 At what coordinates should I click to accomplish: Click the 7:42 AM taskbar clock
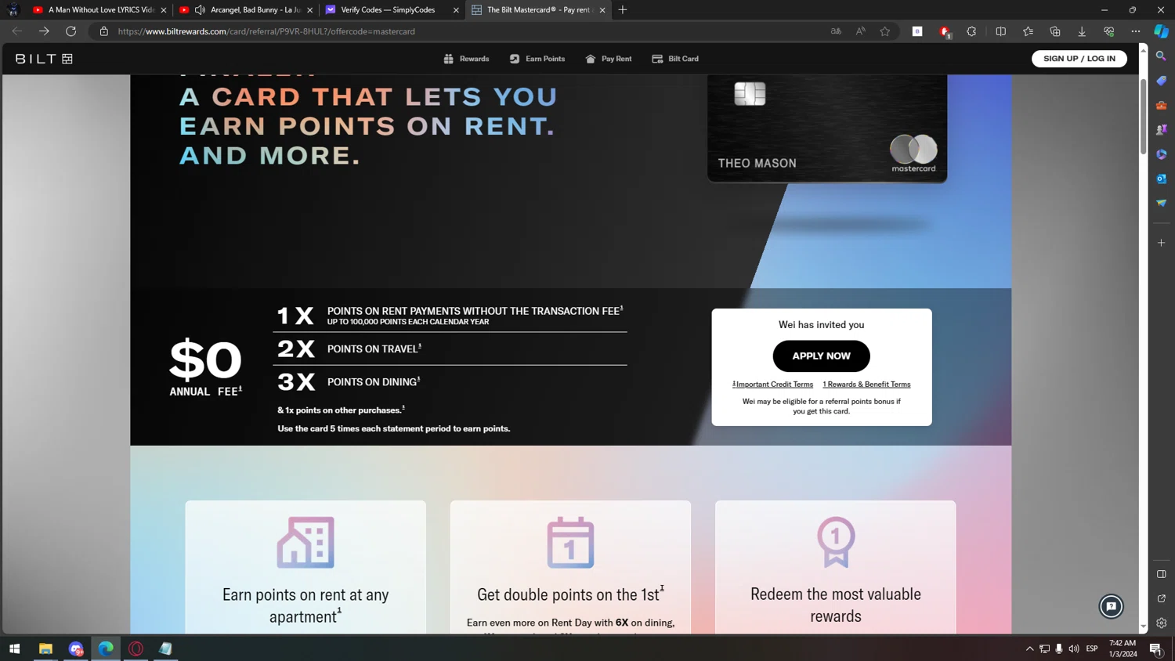point(1123,648)
